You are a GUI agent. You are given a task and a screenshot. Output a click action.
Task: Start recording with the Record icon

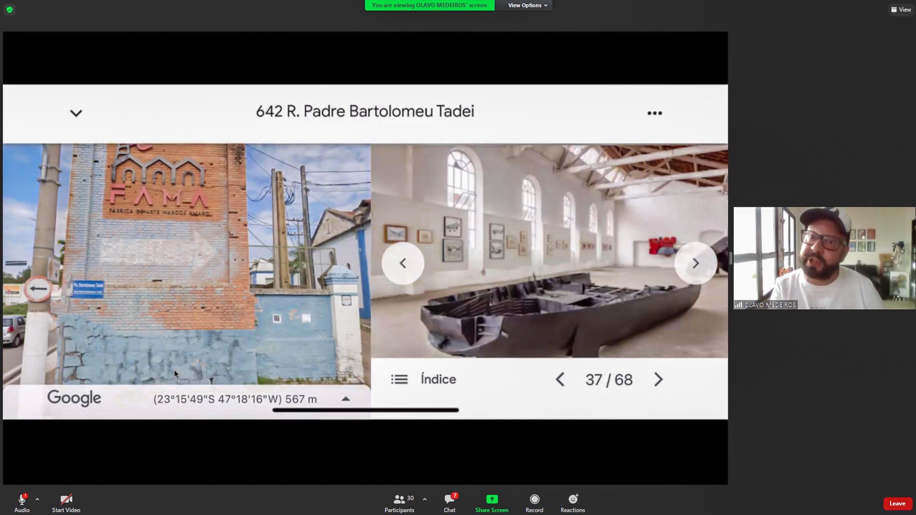click(x=534, y=499)
